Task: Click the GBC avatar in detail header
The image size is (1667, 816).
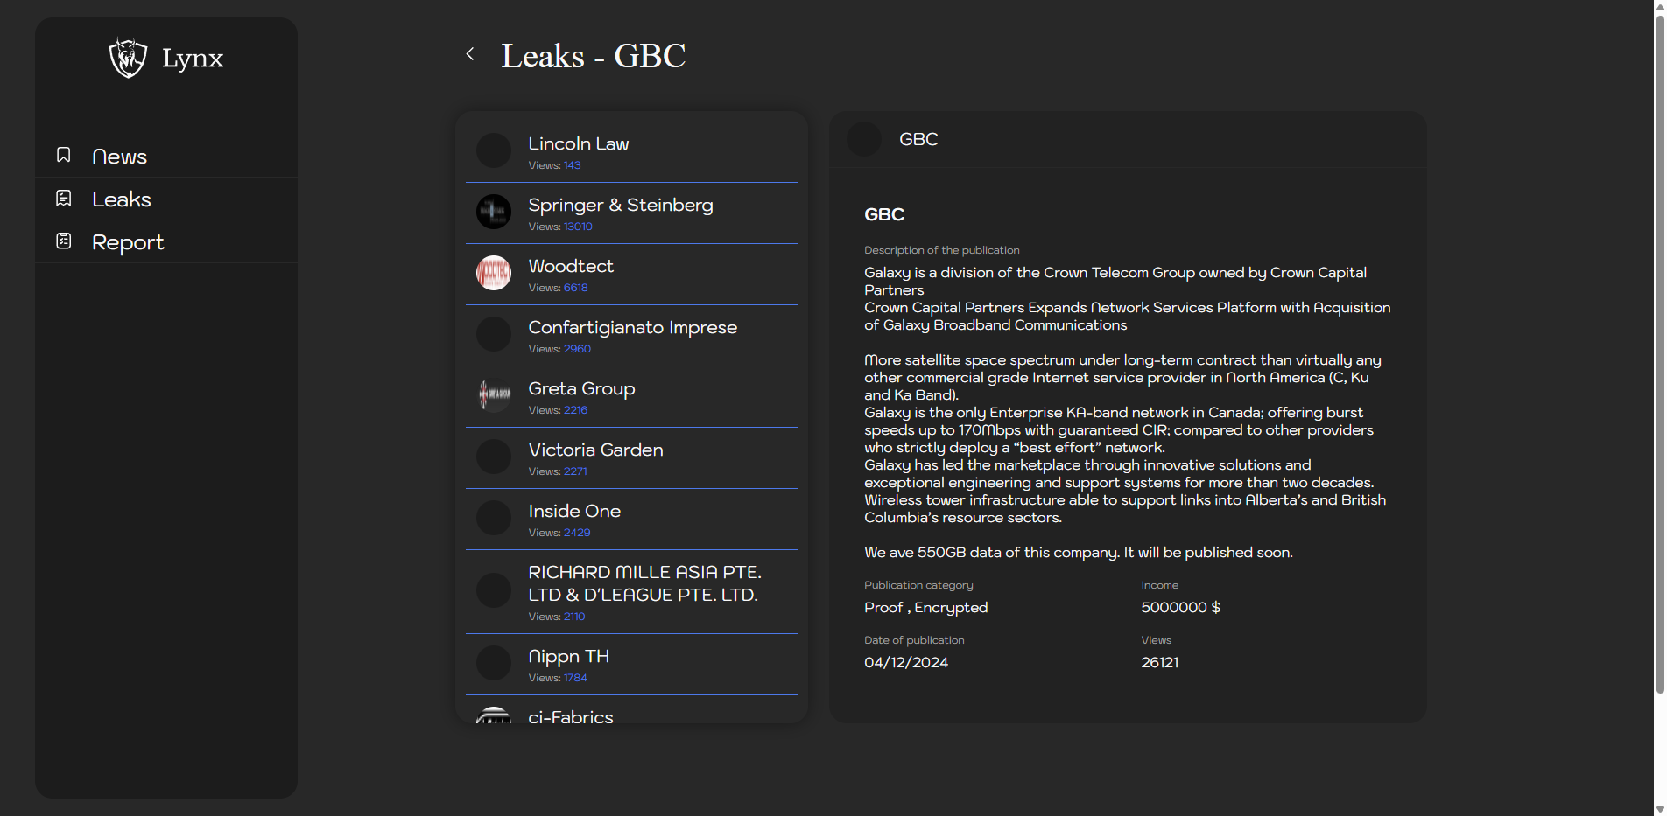Action: 864,139
